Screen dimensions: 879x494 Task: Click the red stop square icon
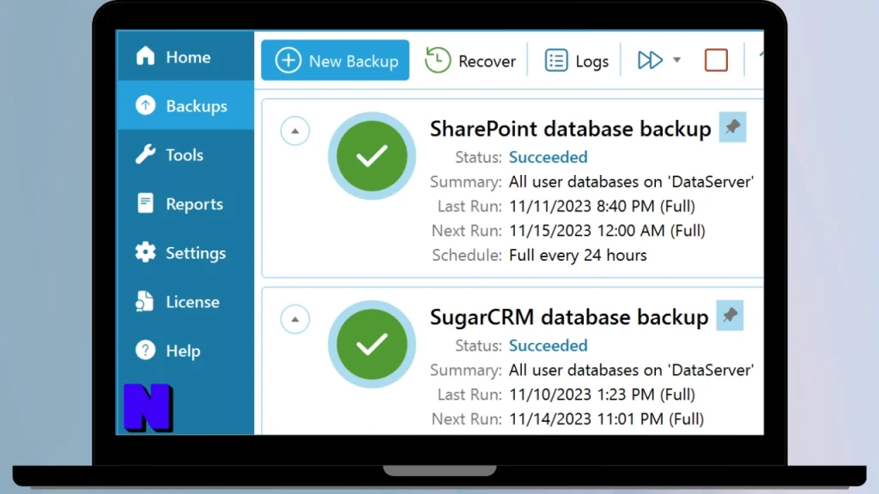(x=716, y=60)
